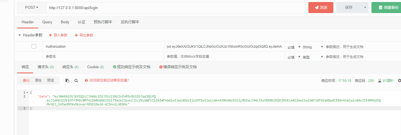Click the search magnifier icon in response toolbar
This screenshot has height=135, width=401.
[76, 80]
